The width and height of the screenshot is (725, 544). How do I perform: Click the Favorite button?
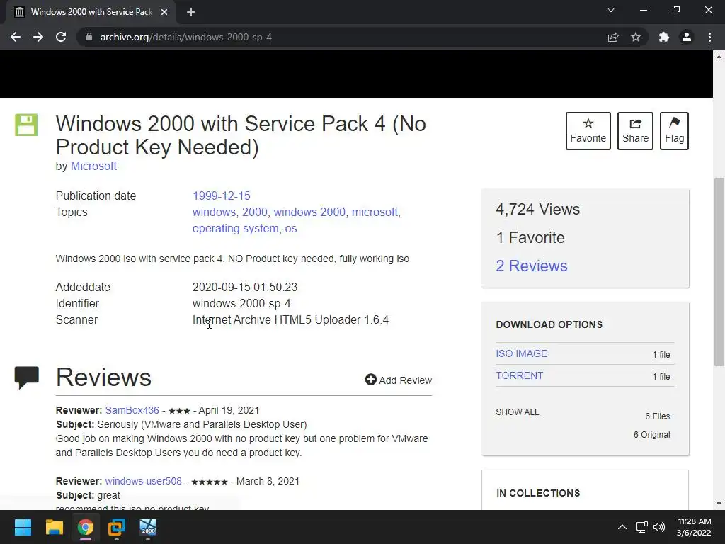pos(588,131)
